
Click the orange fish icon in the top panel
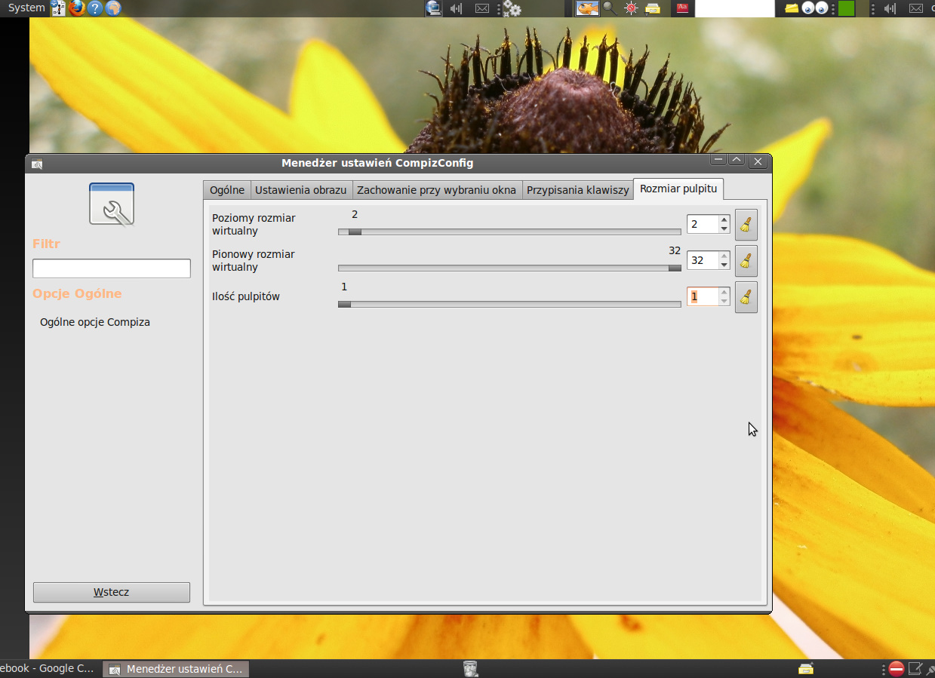point(588,8)
